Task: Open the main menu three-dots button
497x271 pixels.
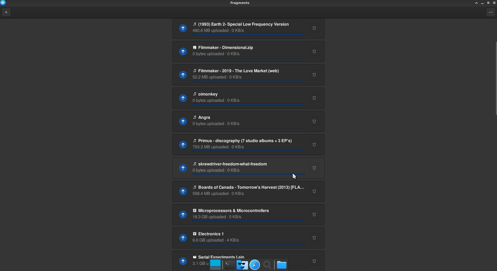Action: [491, 12]
